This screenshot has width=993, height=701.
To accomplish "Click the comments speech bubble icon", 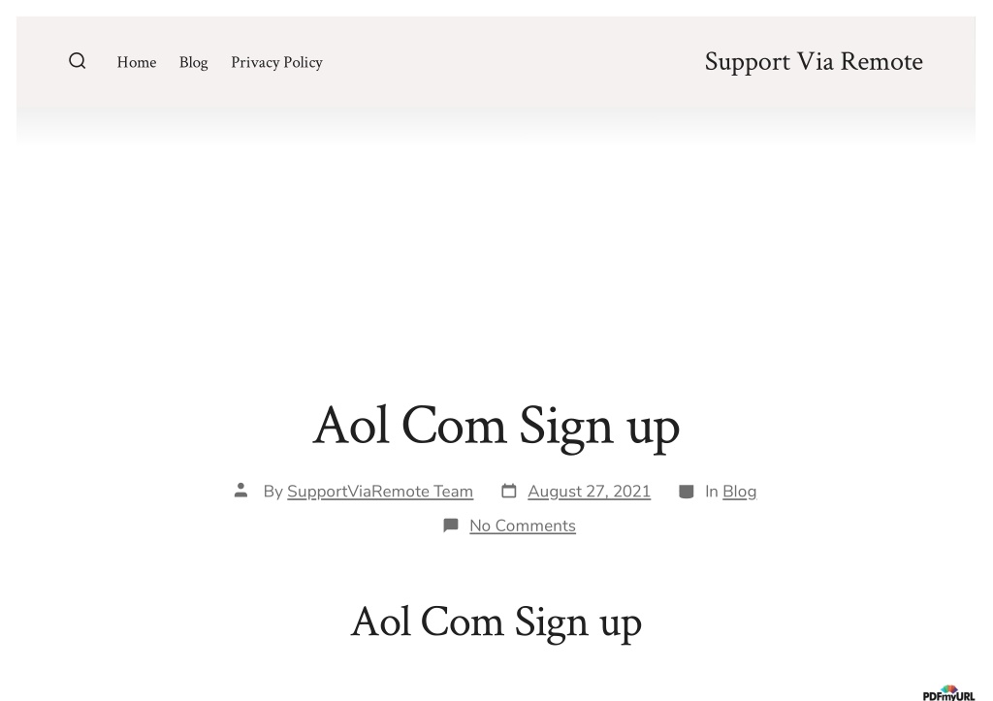I will click(x=451, y=526).
